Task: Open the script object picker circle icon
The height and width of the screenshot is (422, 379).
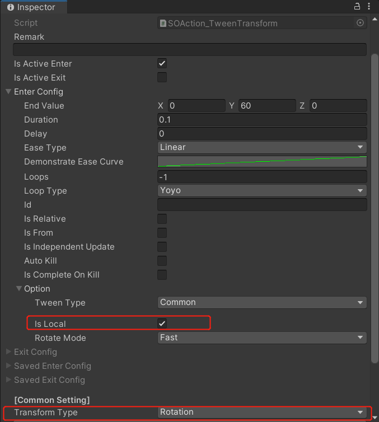Action: tap(360, 23)
